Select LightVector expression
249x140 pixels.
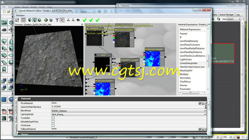186,59
